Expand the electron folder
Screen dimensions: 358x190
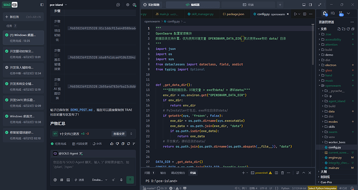click(x=331, y=65)
